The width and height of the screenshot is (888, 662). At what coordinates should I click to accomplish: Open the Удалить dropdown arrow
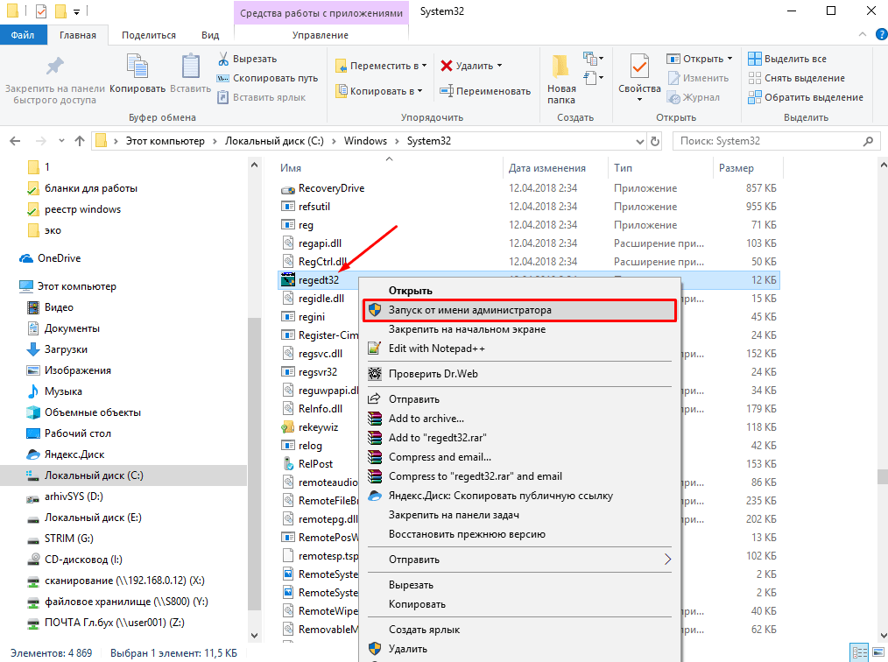499,66
